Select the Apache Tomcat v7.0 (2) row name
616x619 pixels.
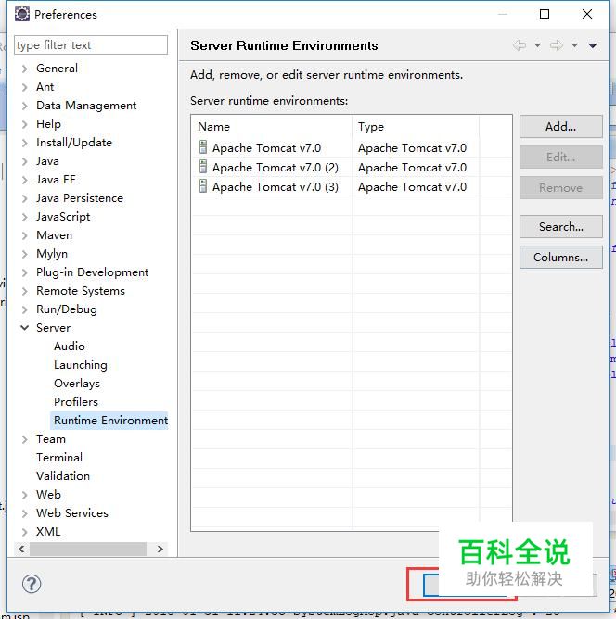click(275, 168)
